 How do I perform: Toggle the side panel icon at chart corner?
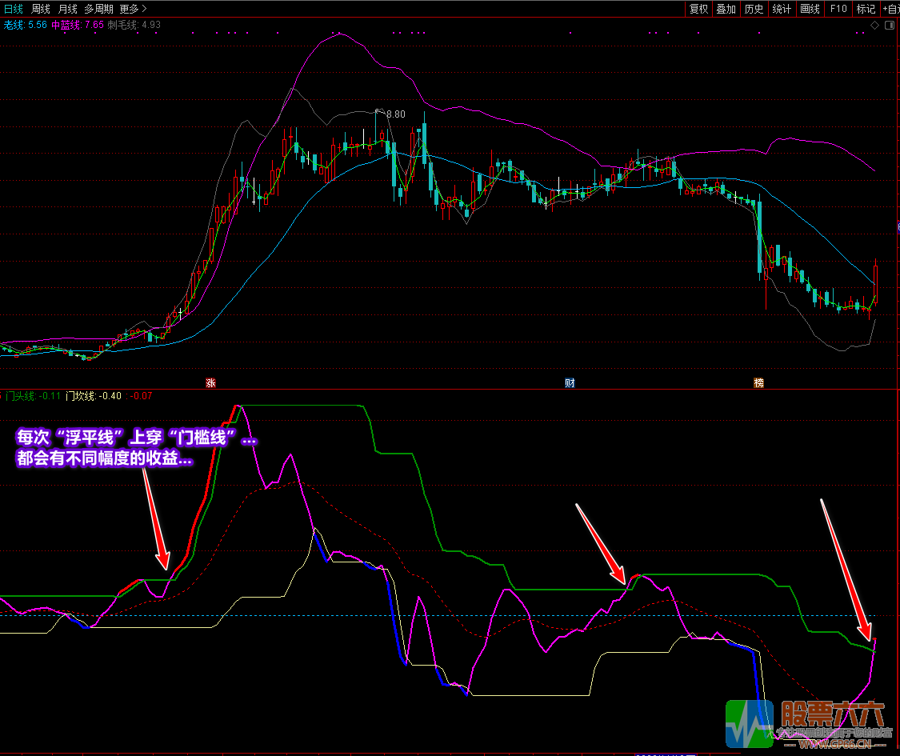pyautogui.click(x=890, y=26)
